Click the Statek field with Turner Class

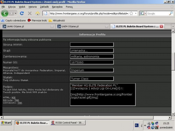coord(92,79)
